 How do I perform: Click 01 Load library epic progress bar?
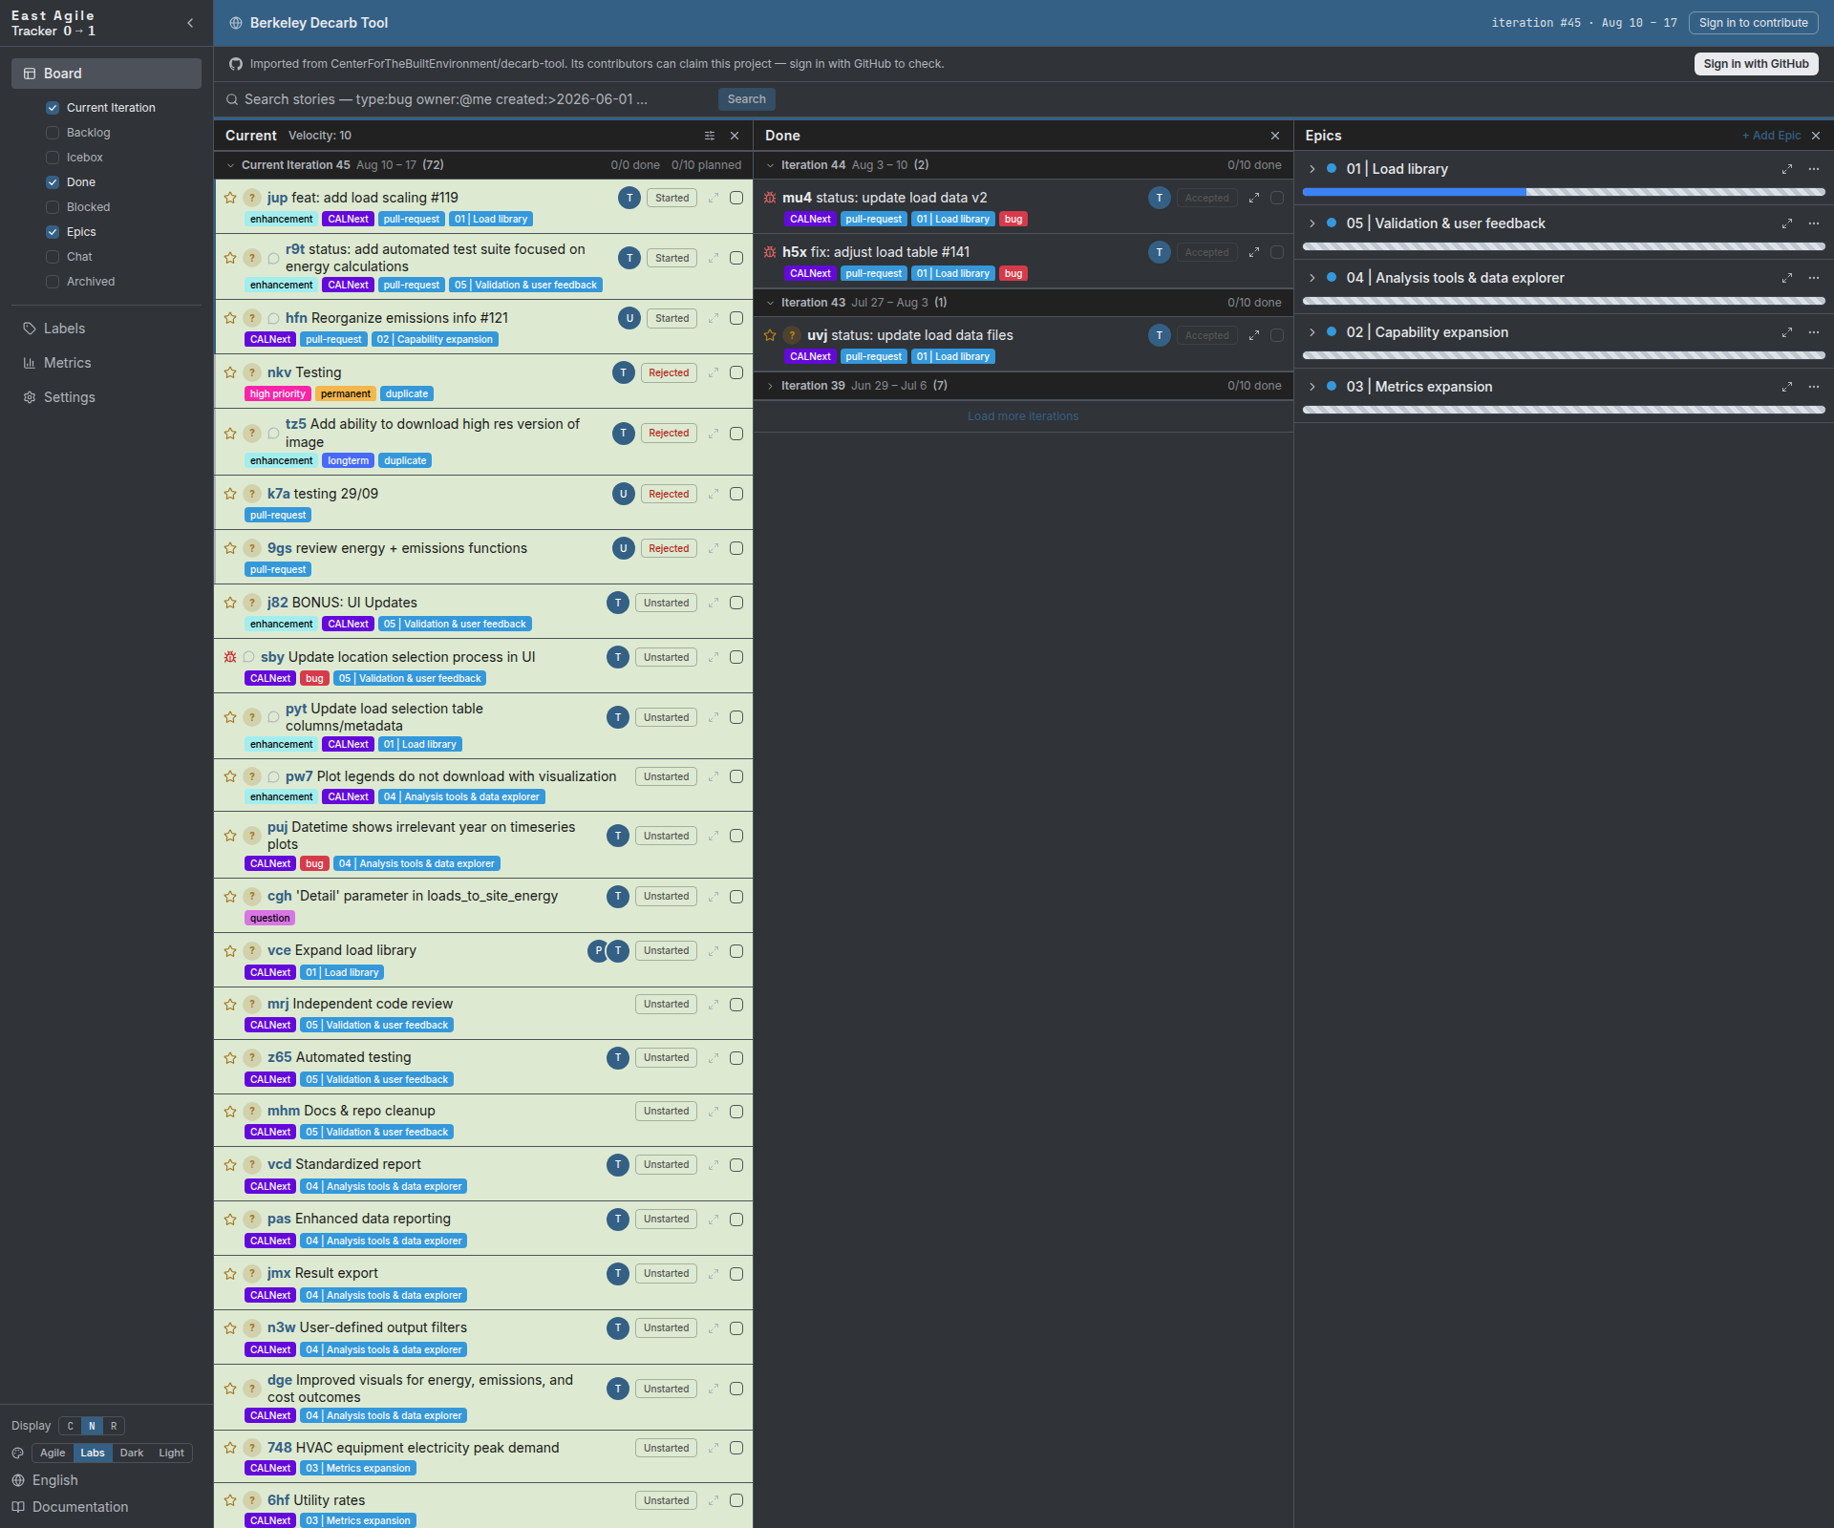tap(1564, 192)
